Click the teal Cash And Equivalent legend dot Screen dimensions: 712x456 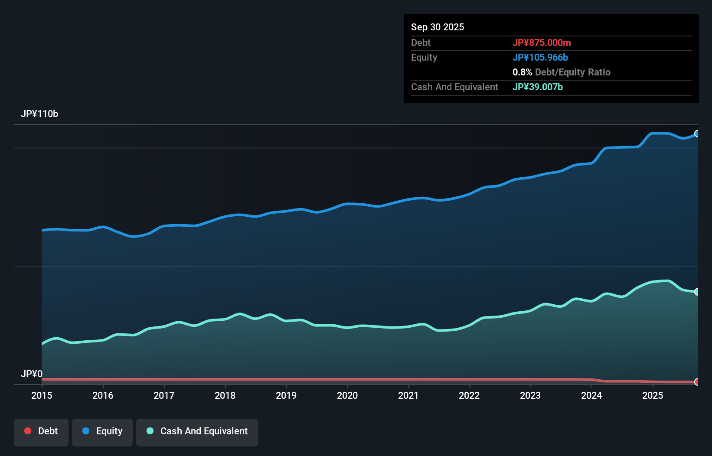coord(150,431)
